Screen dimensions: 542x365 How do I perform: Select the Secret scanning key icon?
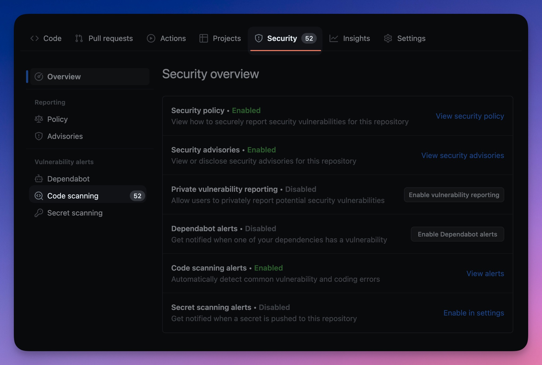pyautogui.click(x=39, y=213)
